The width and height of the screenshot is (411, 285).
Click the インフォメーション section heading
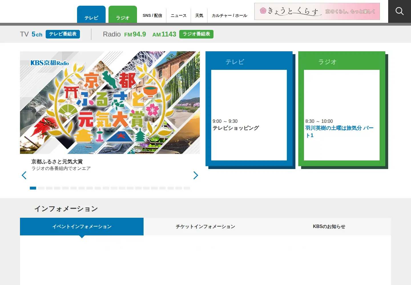66,209
